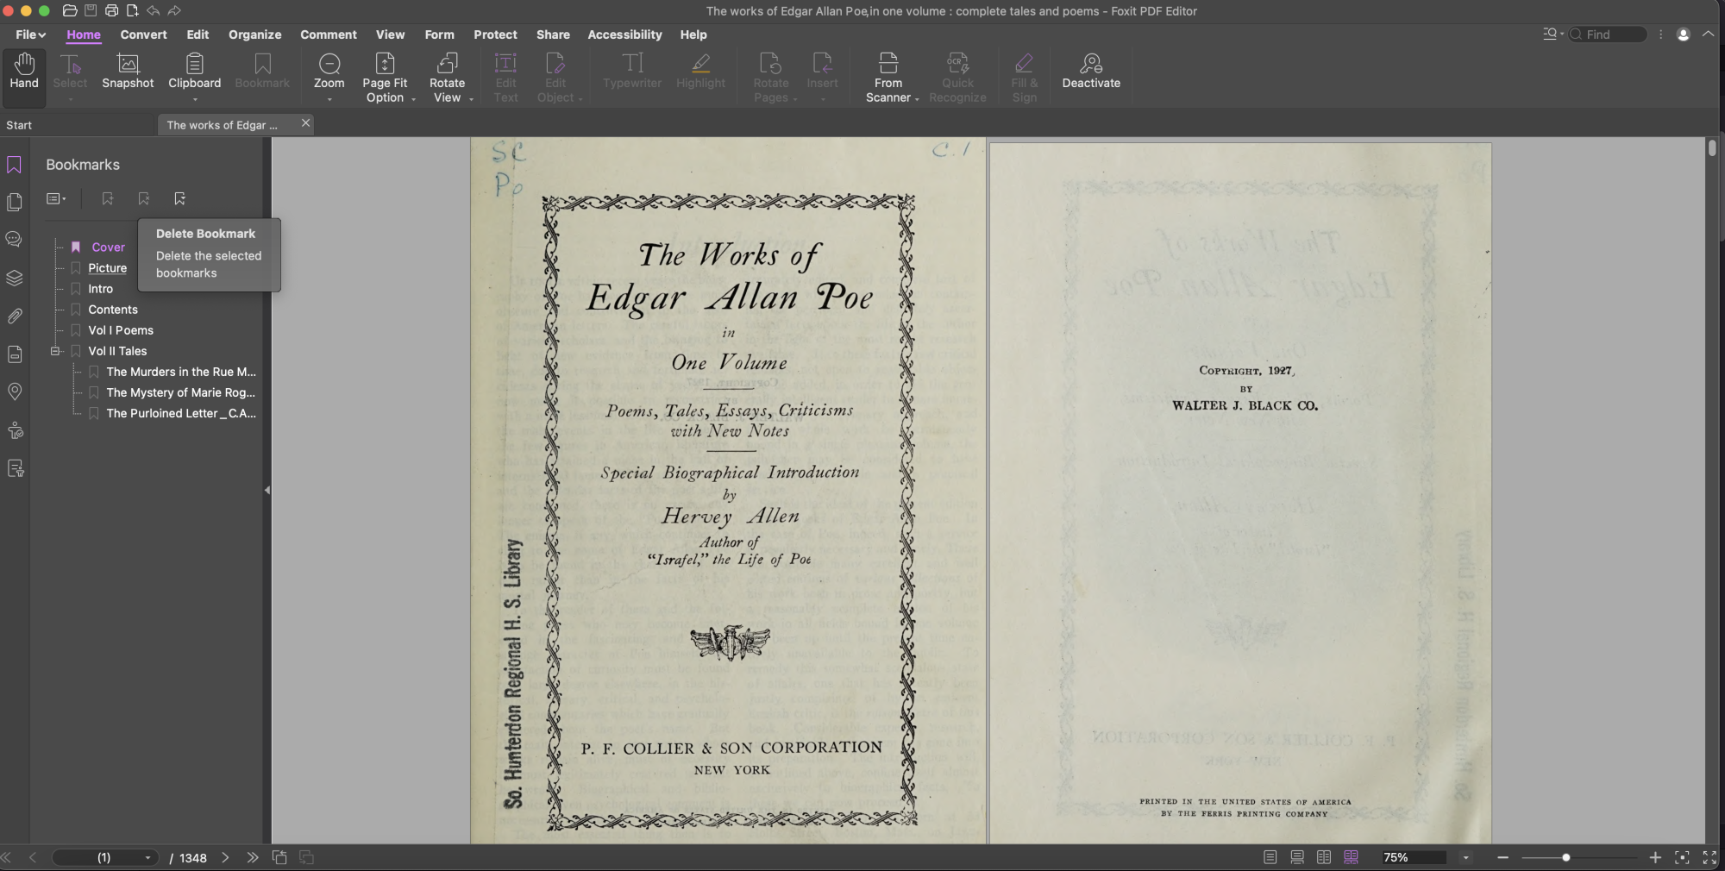Select the Cover bookmark
Viewport: 1725px width, 871px height.
tap(109, 247)
